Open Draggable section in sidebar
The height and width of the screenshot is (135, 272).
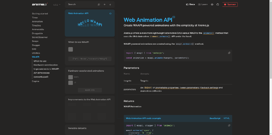(37, 34)
